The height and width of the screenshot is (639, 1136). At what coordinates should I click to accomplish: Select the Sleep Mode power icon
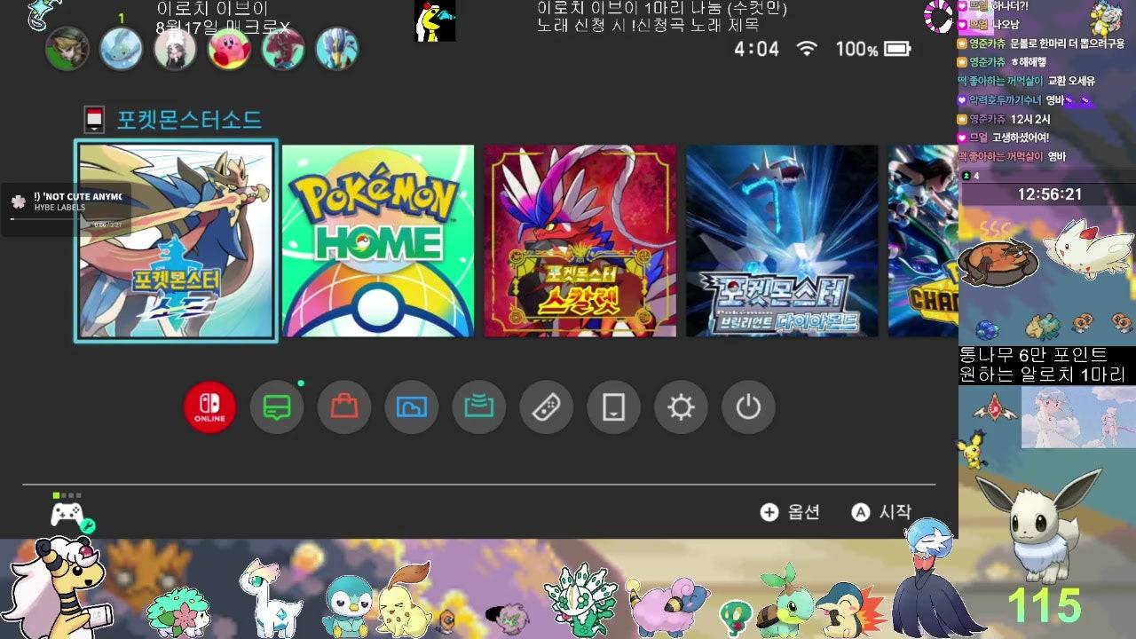(748, 407)
